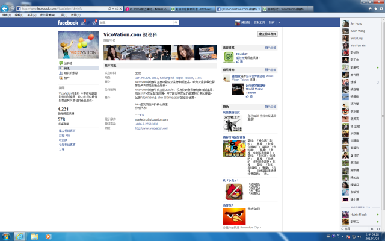Open the browser Favorites star icon

coord(375,9)
